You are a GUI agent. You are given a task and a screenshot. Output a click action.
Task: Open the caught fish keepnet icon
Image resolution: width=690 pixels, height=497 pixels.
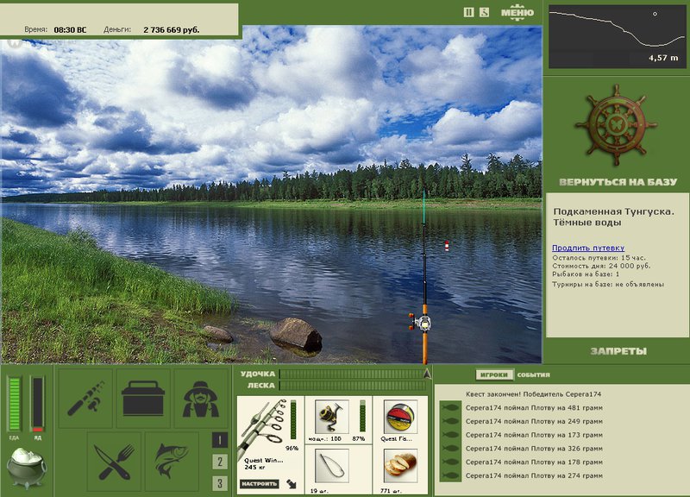click(x=172, y=461)
